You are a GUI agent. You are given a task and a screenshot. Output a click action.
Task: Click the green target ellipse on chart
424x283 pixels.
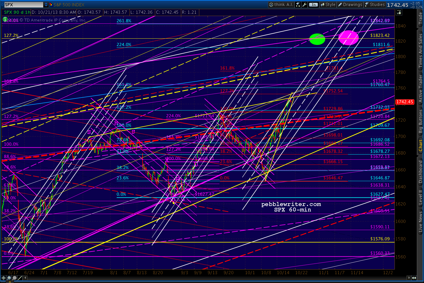[x=317, y=39]
